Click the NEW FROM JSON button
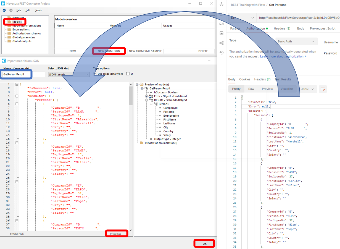This screenshot has width=340, height=249. [x=109, y=51]
